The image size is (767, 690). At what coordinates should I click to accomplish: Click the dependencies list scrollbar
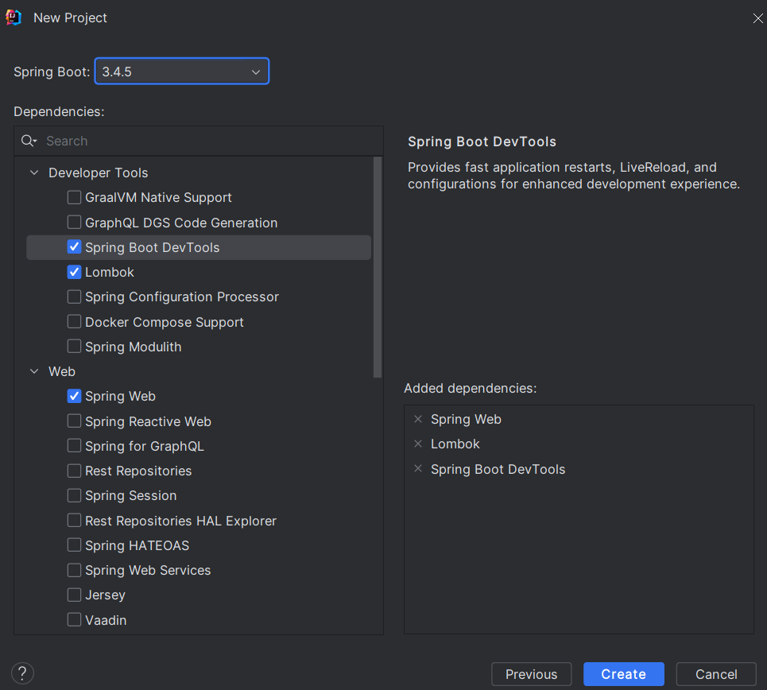pyautogui.click(x=377, y=267)
